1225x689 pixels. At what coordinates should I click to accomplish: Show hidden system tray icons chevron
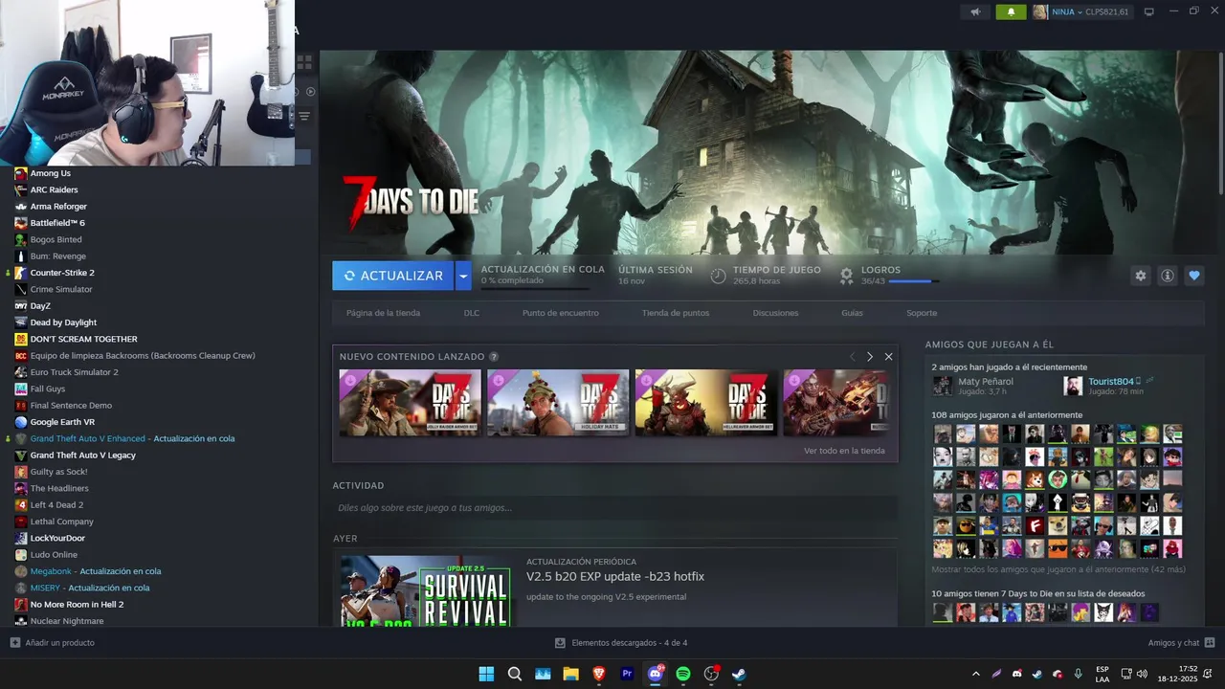(x=976, y=674)
